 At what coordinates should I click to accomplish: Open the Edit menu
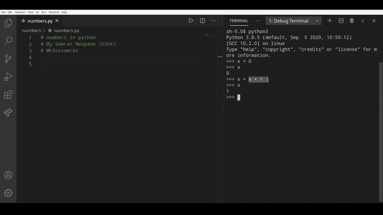(10, 12)
